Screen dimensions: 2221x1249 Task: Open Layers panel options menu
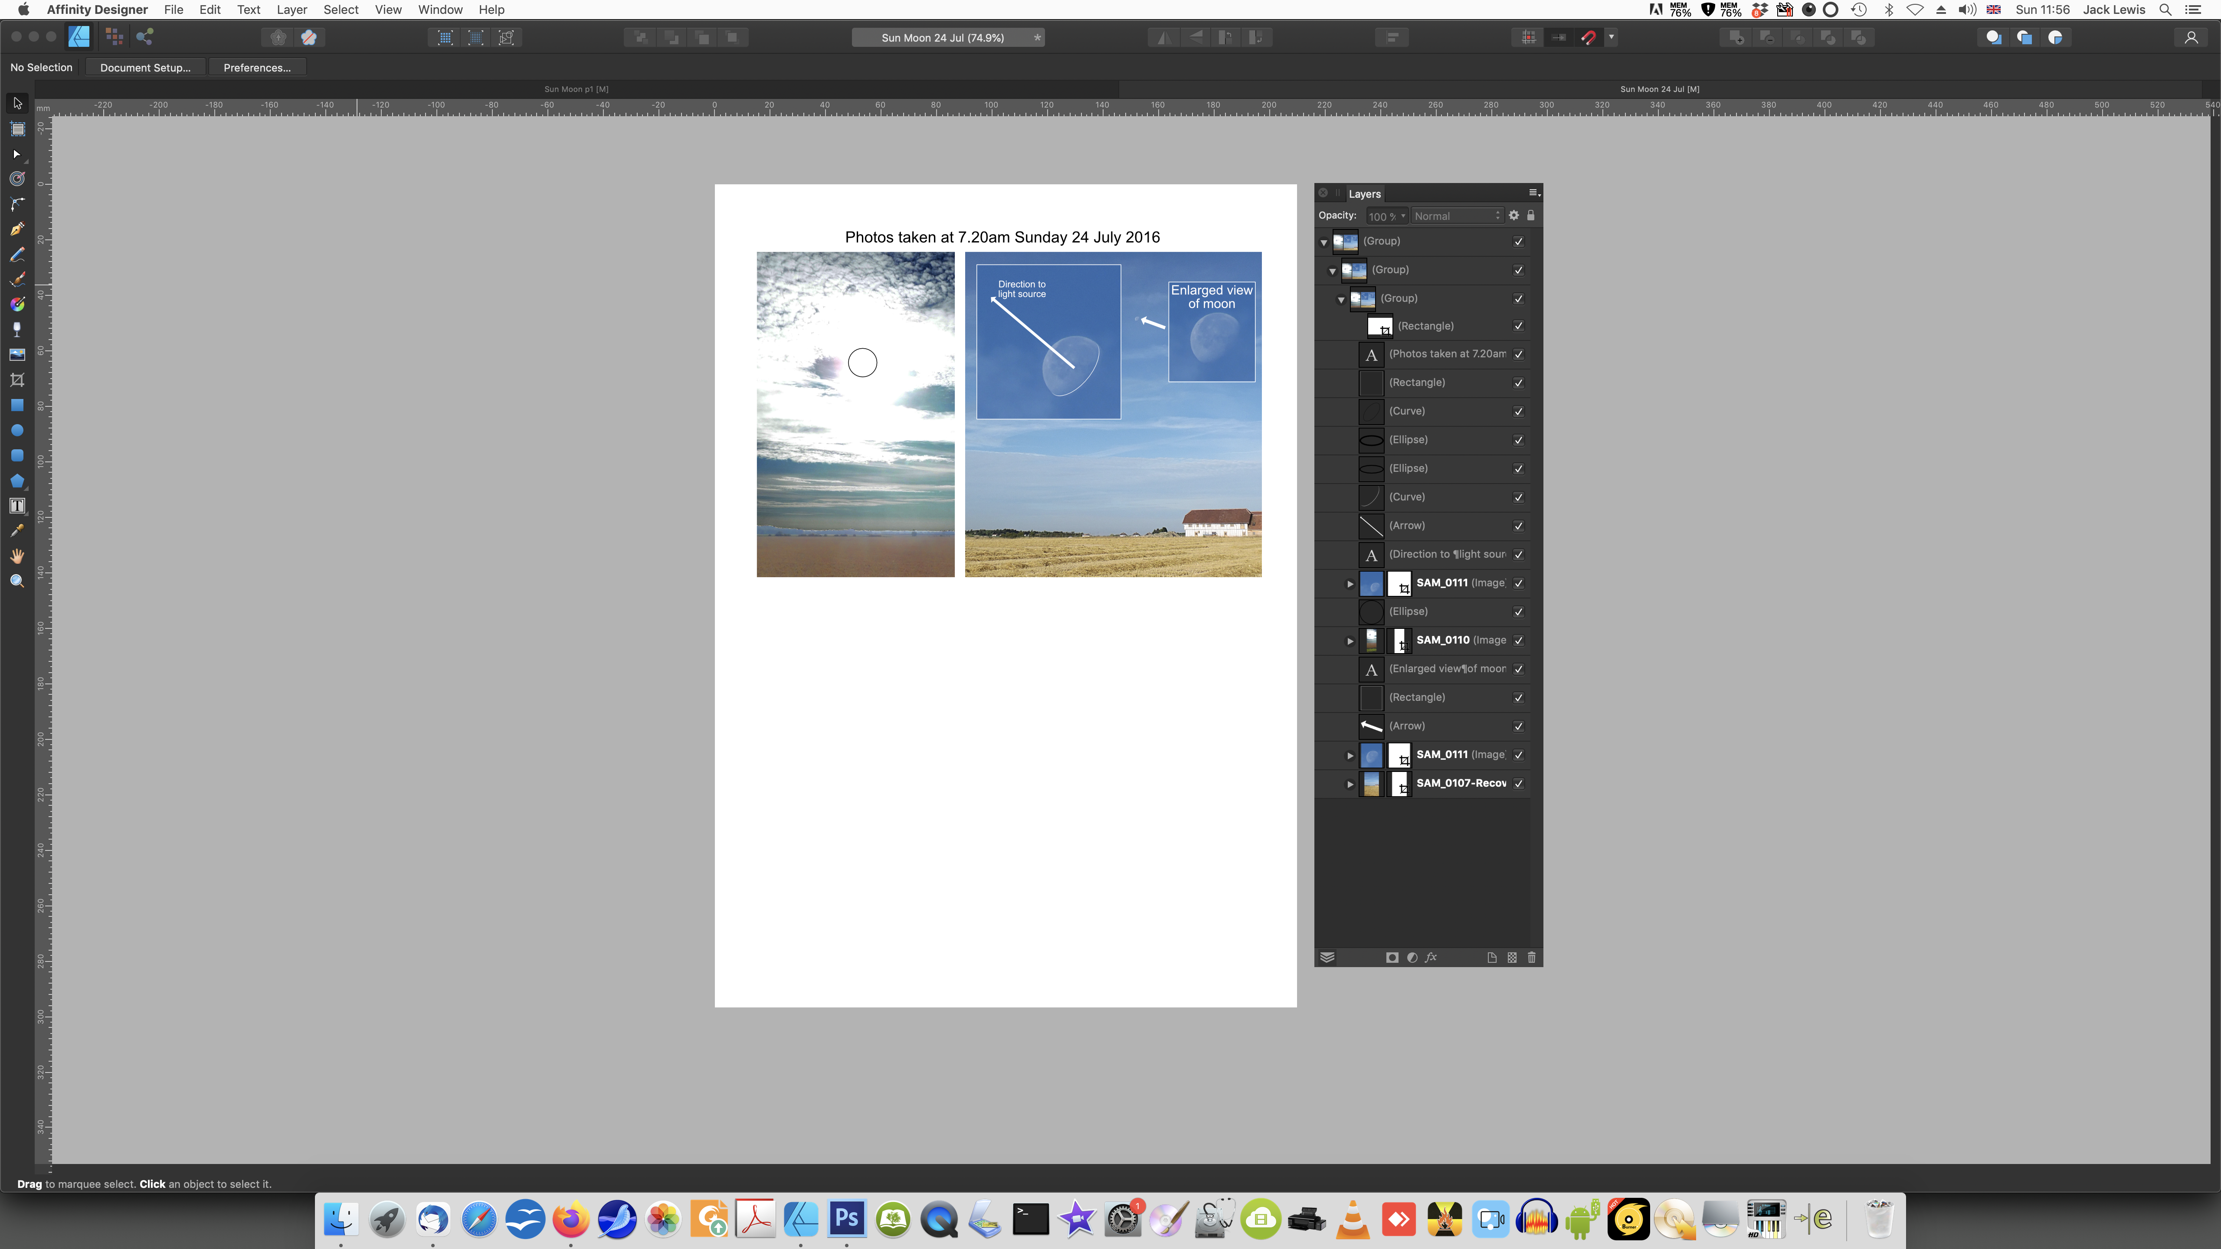[x=1533, y=193]
